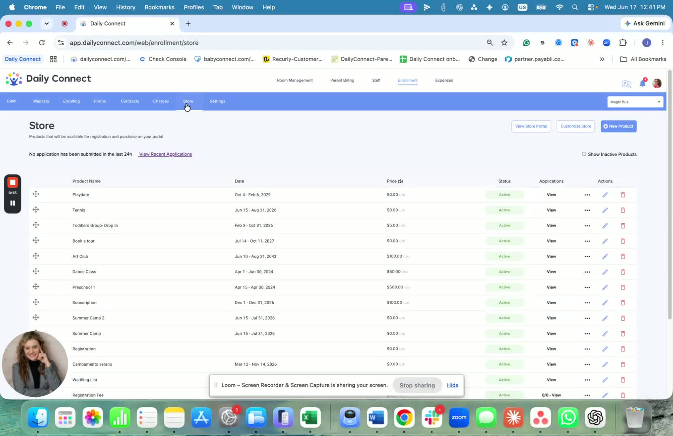The image size is (673, 436).
Task: Open Parent Billing section
Action: 342,80
